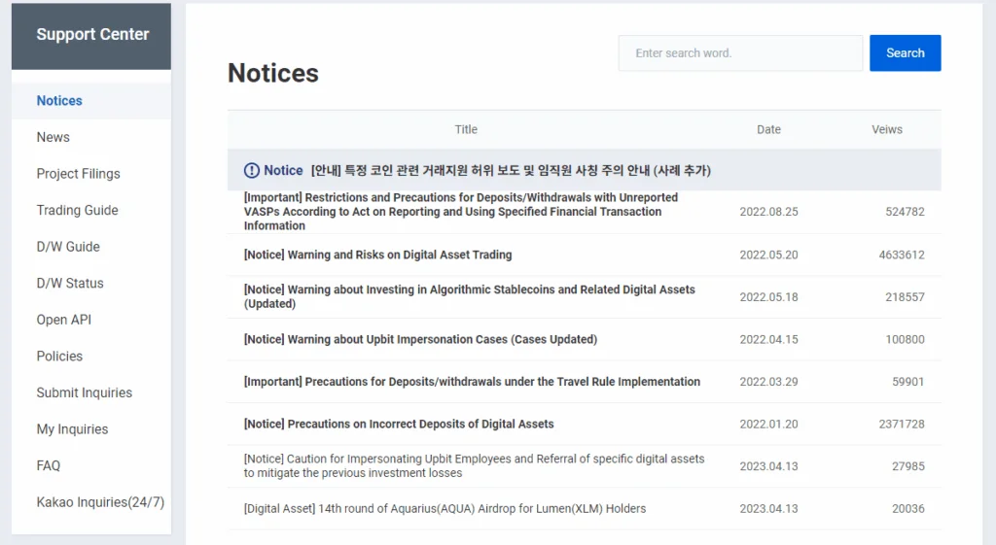
Task: Select Submit Inquiries in sidebar
Action: 85,392
